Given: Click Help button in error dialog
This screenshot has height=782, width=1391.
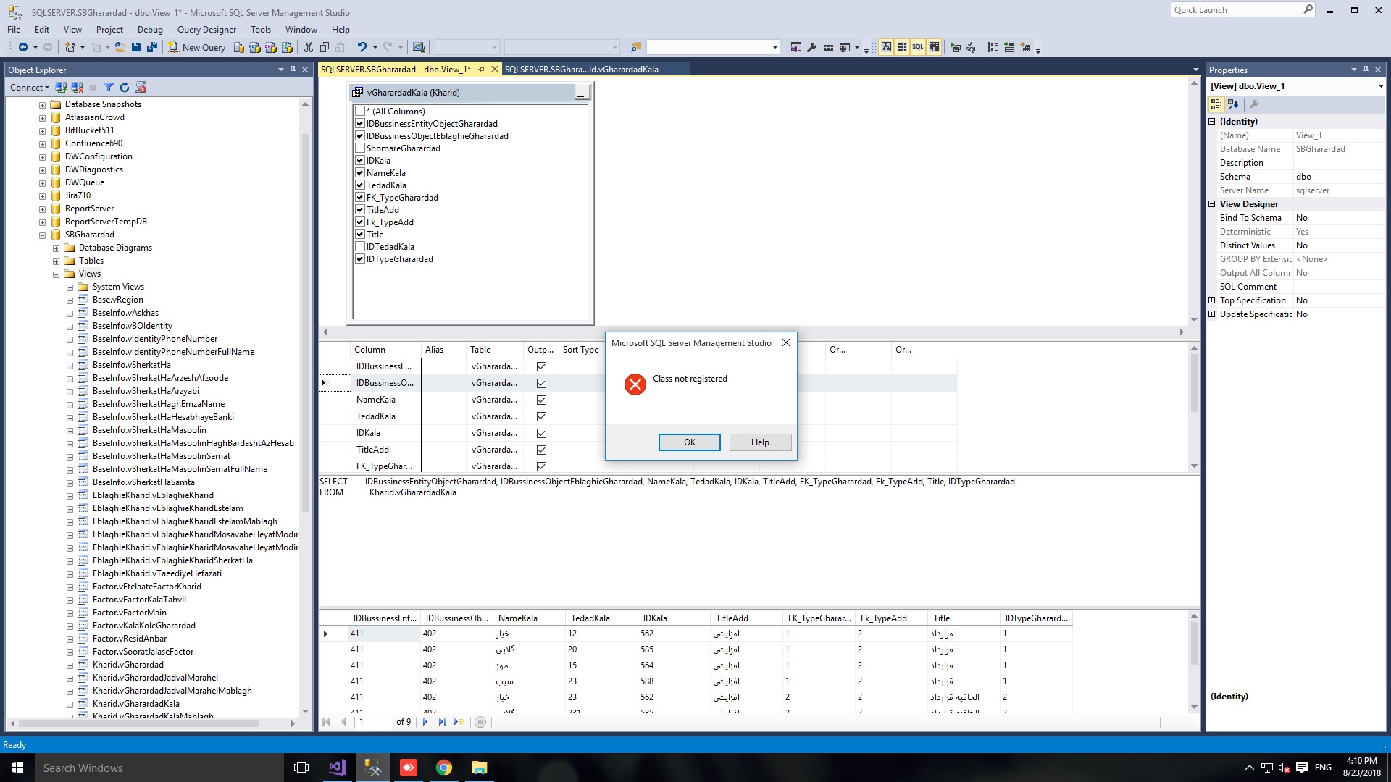Looking at the screenshot, I should (760, 442).
